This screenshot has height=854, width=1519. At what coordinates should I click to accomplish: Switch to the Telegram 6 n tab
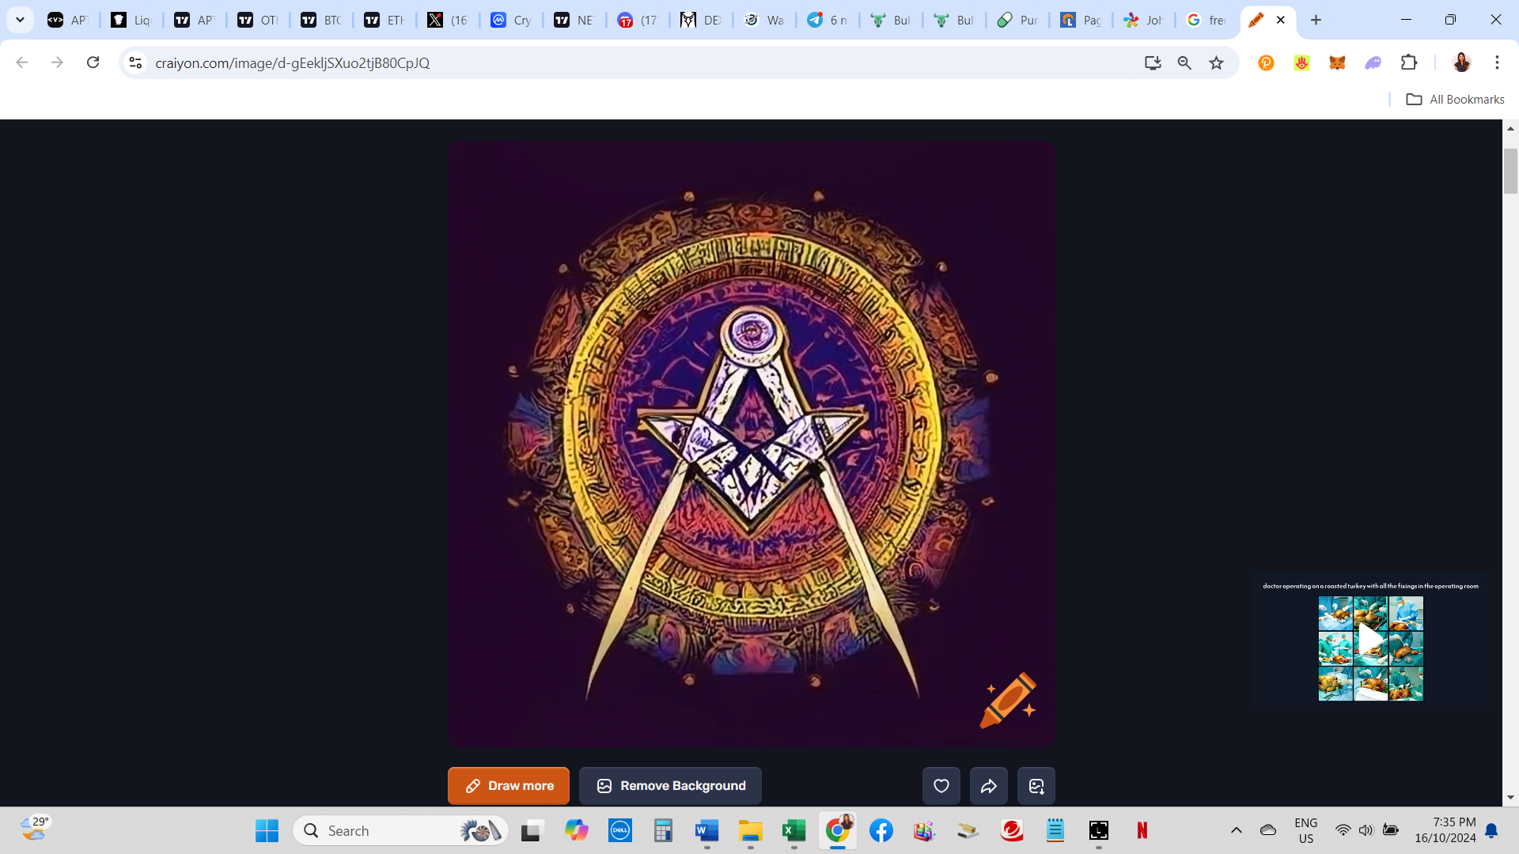click(x=827, y=20)
